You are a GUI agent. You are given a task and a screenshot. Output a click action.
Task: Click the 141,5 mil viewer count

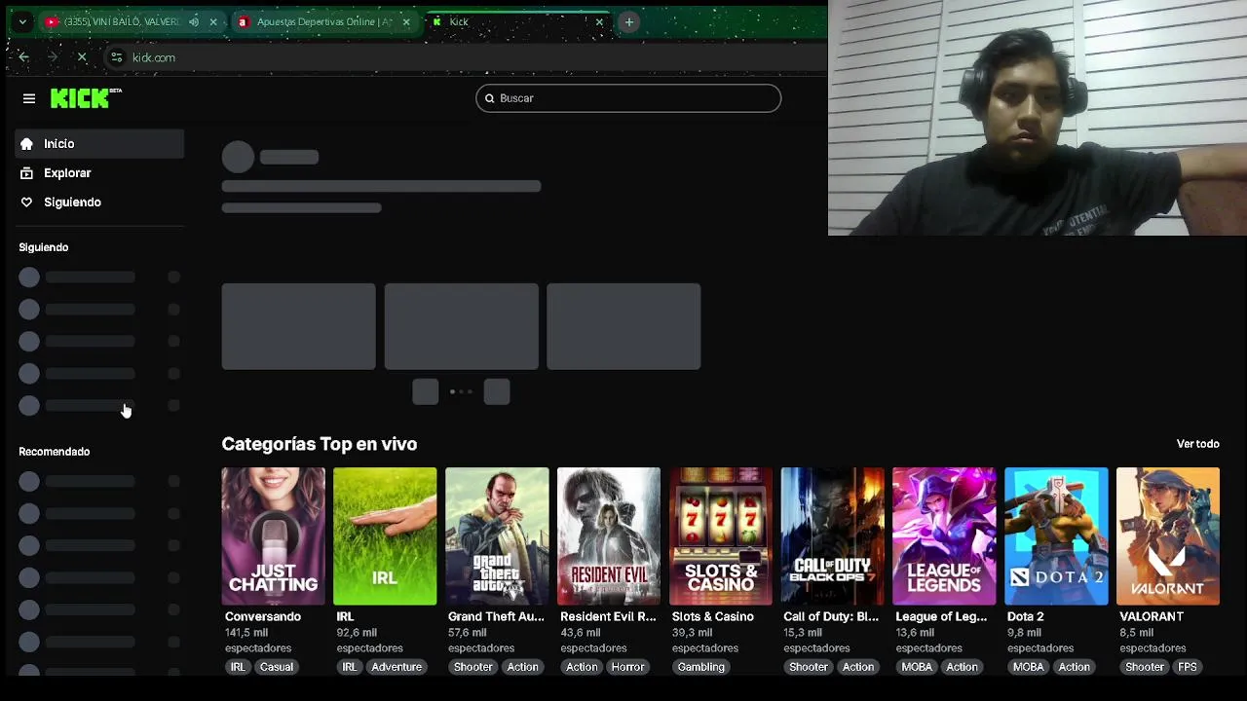246,633
